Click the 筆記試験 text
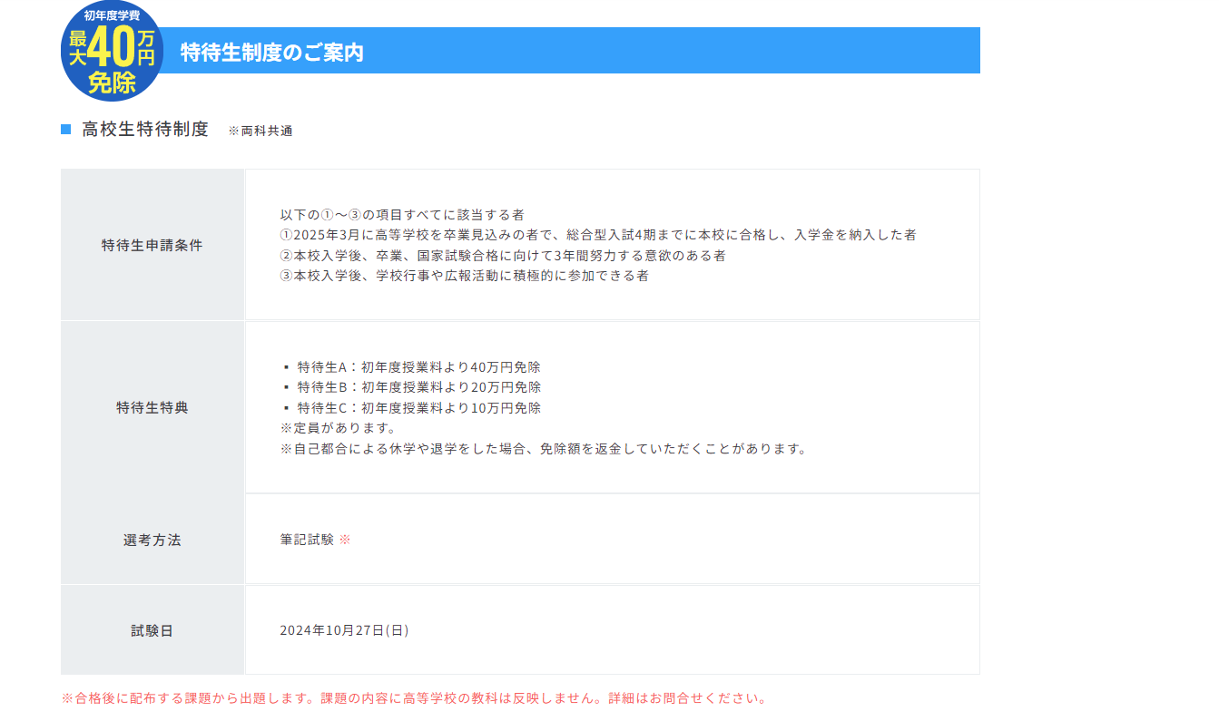 (x=307, y=540)
